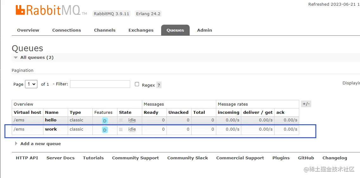The image size is (360, 178).
Task: Switch to the Channels tab
Action: (x=105, y=30)
